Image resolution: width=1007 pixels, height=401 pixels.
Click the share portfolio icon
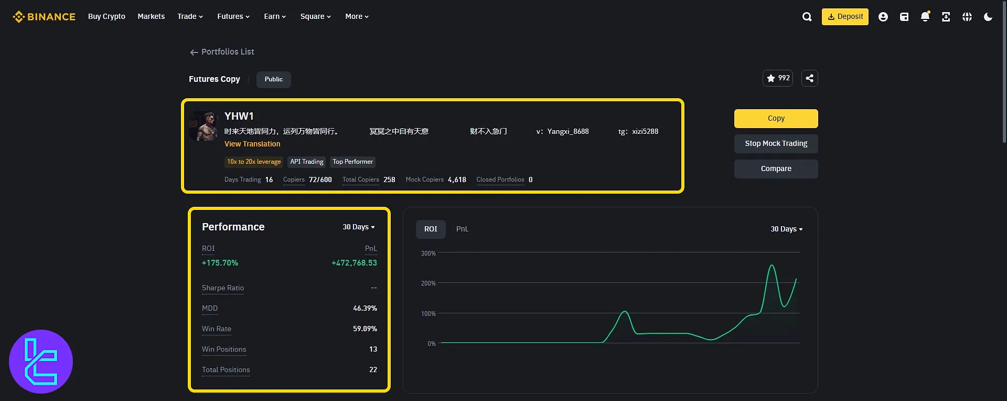[x=810, y=78]
